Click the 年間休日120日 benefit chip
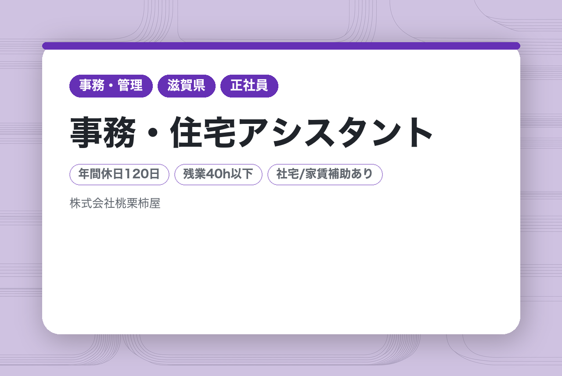 coord(119,174)
